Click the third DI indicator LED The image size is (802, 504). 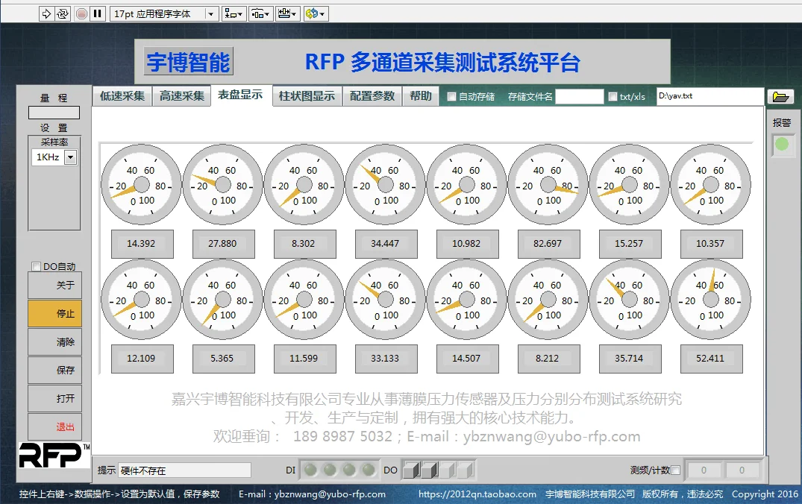coord(349,470)
